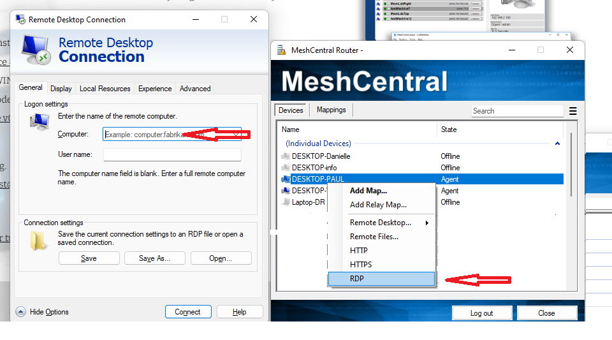Switch to the Display tab
Image resolution: width=612 pixels, height=340 pixels.
click(x=61, y=89)
